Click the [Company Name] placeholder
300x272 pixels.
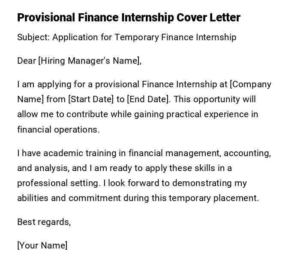click(251, 84)
